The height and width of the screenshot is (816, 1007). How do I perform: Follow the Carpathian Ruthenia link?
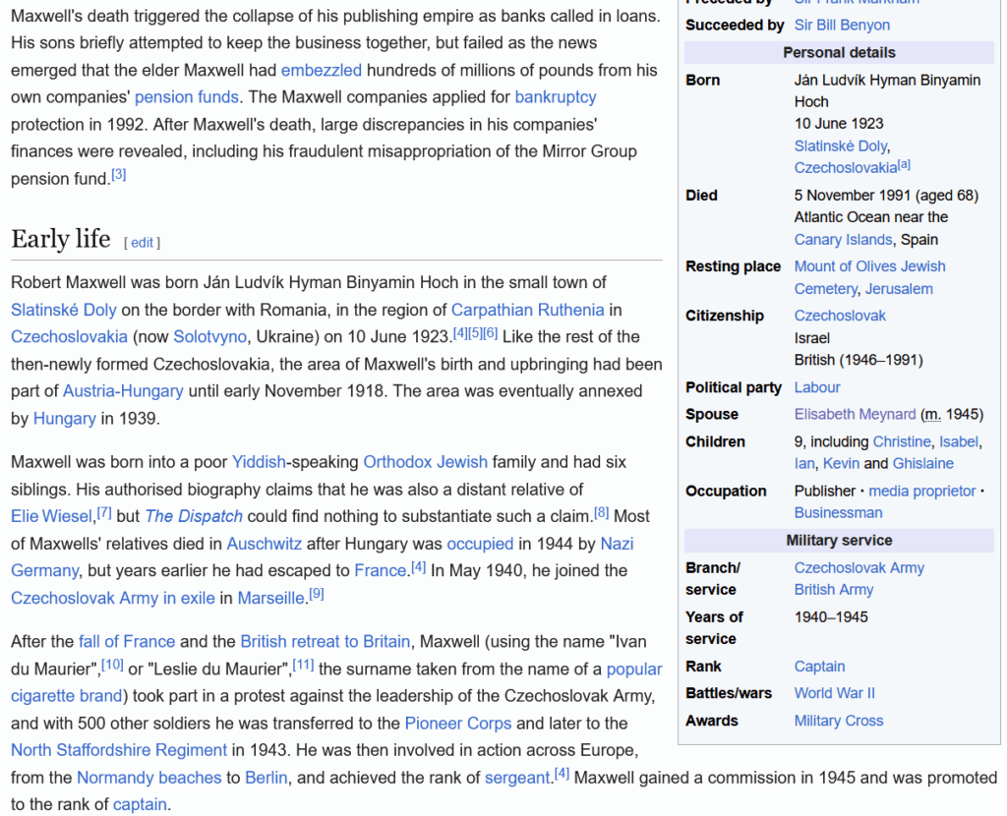click(x=527, y=310)
